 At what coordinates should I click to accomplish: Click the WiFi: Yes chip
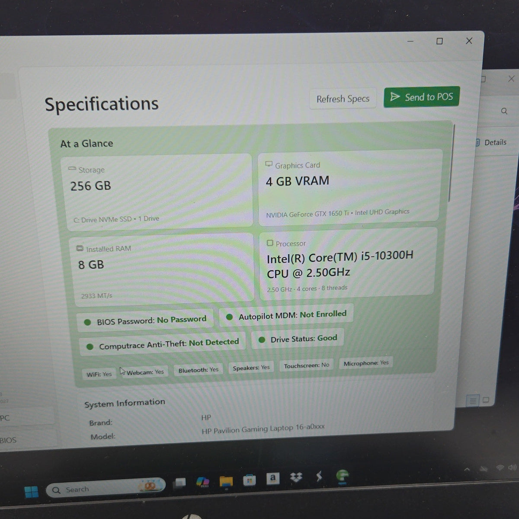[x=99, y=374]
